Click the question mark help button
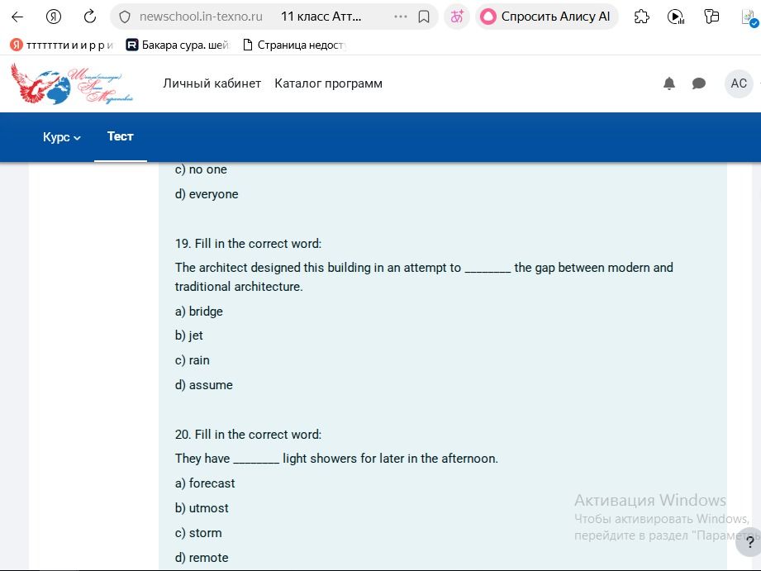Viewport: 761px width, 571px height. [x=749, y=542]
